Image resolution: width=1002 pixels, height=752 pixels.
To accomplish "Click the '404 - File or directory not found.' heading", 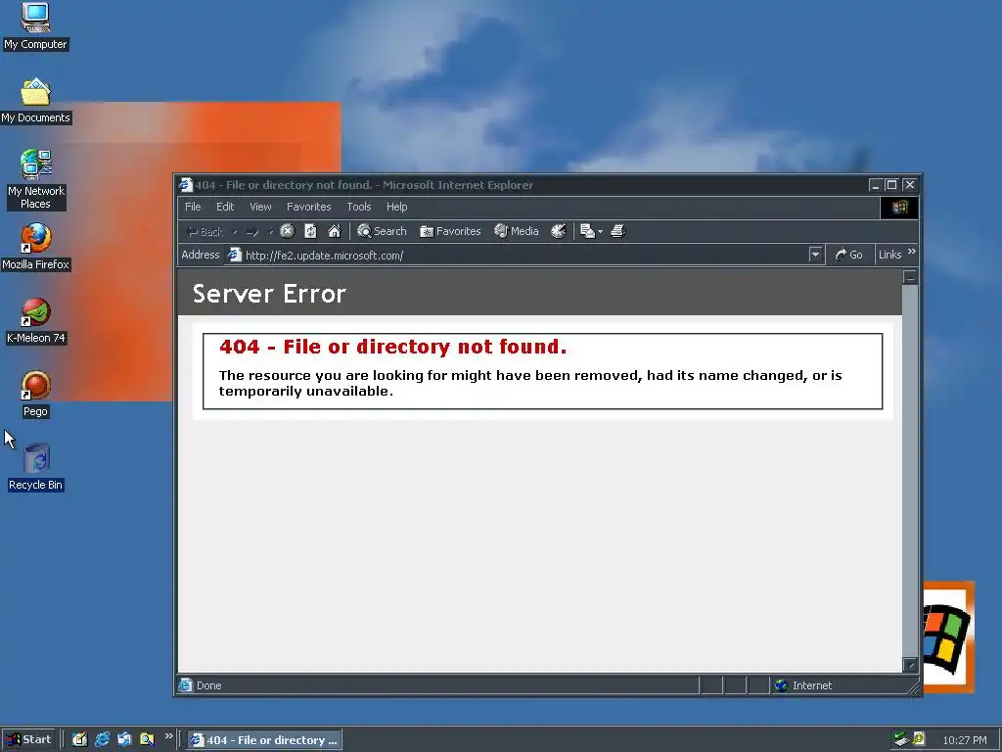I will pyautogui.click(x=393, y=347).
